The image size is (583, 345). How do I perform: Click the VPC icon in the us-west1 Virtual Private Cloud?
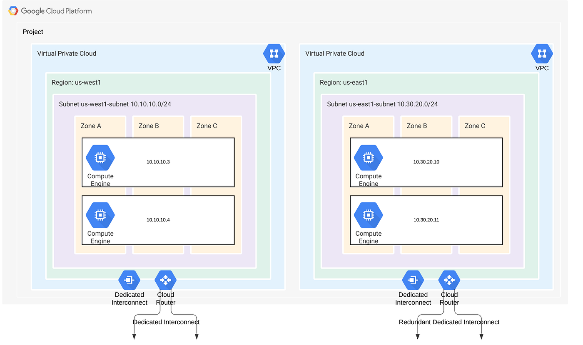click(274, 53)
